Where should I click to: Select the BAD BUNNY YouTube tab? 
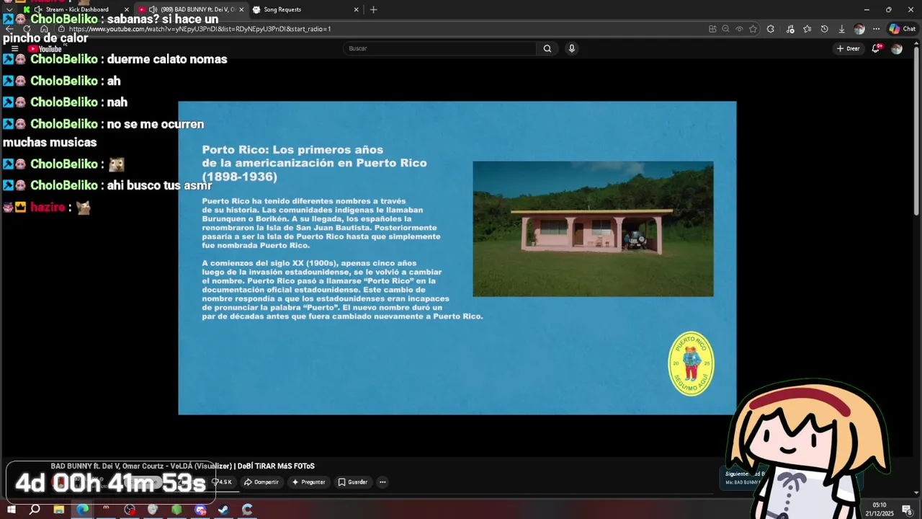pyautogui.click(x=191, y=9)
